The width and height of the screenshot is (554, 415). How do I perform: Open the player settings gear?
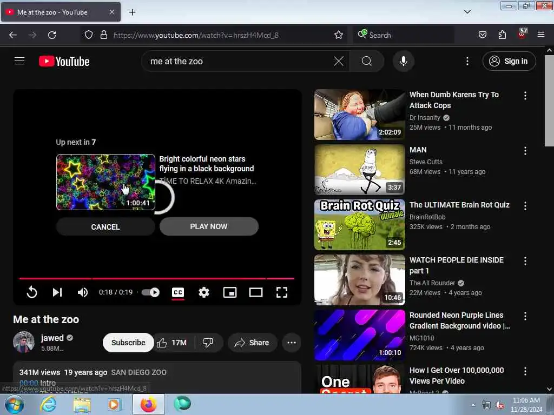click(204, 292)
